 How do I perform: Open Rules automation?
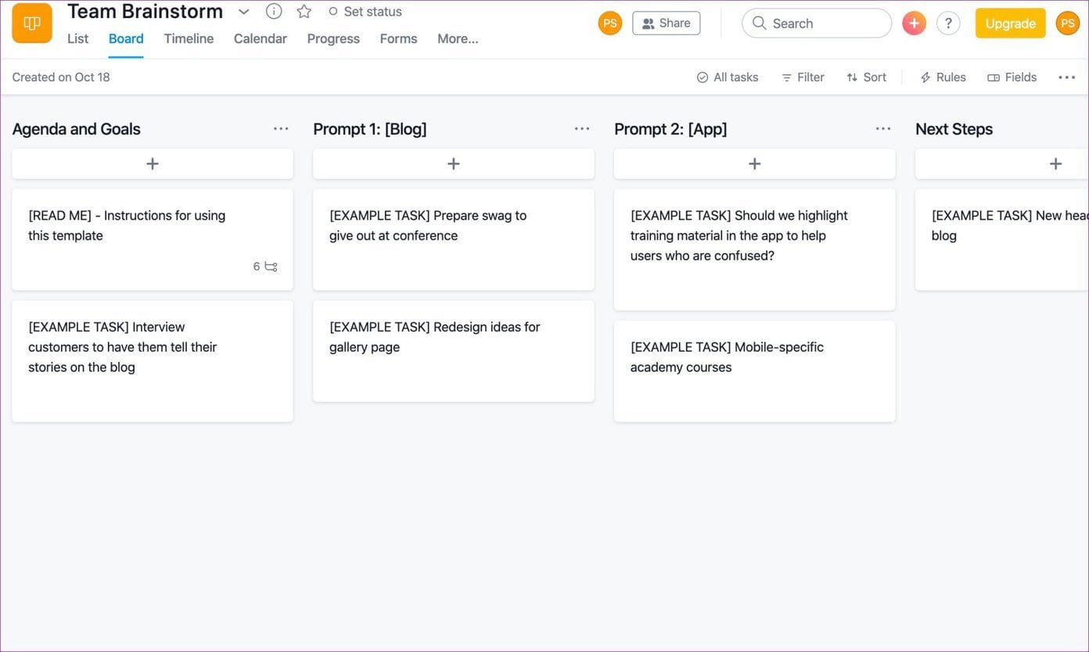pos(943,77)
